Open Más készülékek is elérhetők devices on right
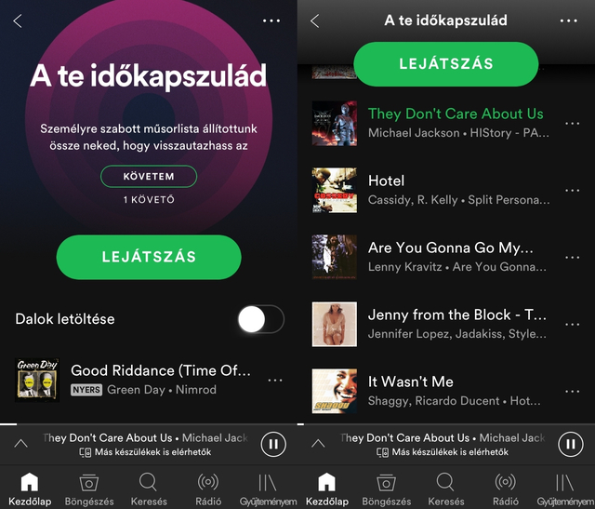595x509 pixels. click(443, 452)
